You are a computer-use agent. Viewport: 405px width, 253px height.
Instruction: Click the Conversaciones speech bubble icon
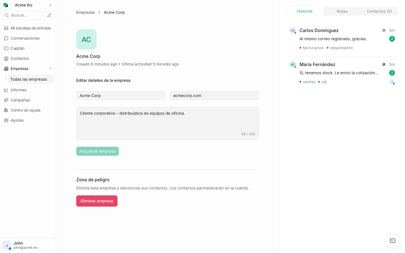6,38
